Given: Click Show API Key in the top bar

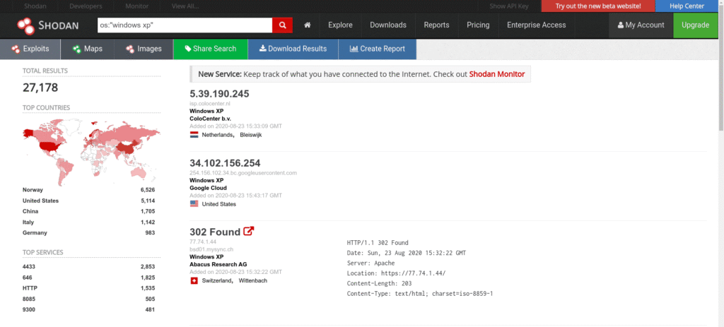Looking at the screenshot, I should pos(510,6).
